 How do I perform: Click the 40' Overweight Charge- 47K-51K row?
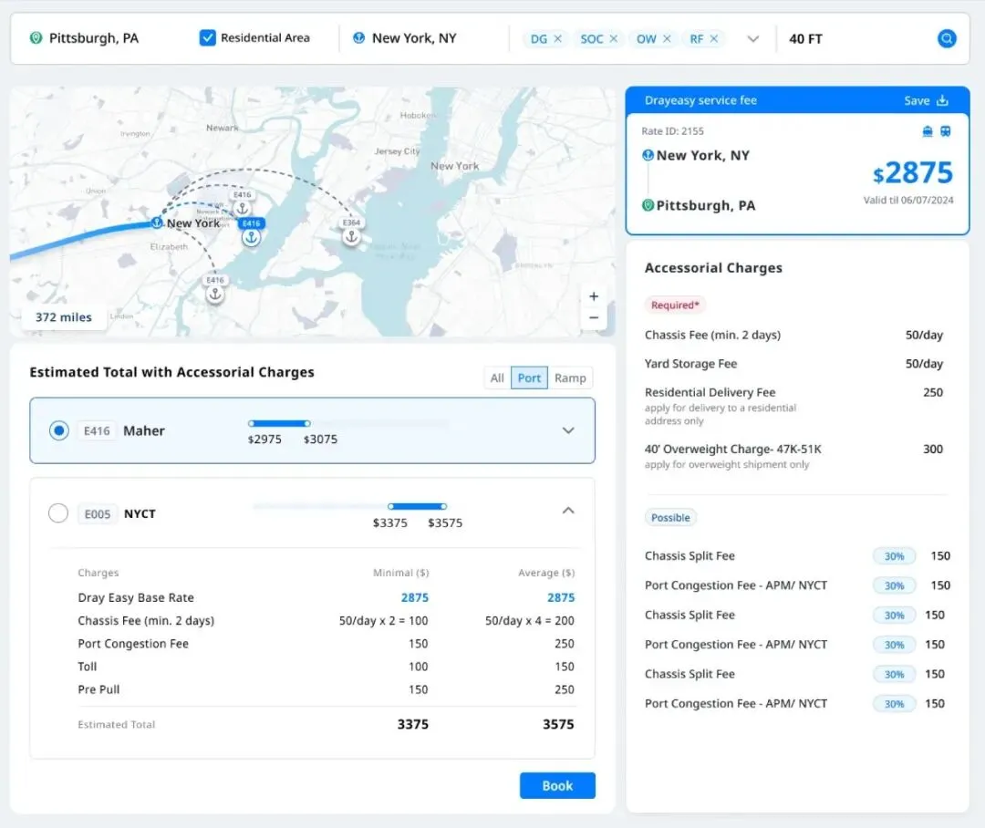[x=793, y=456]
